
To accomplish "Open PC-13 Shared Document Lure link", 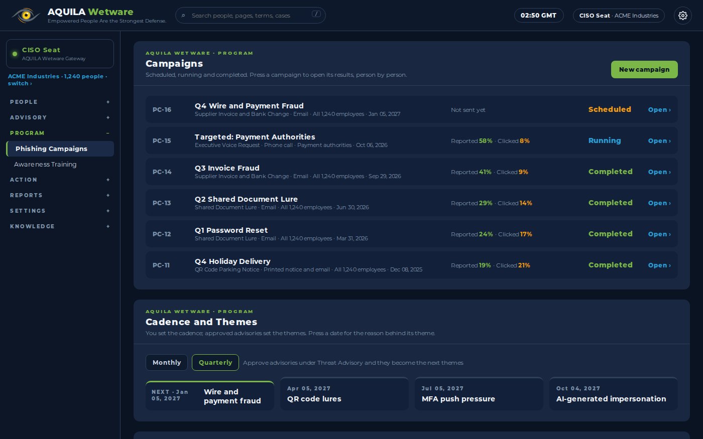I will point(659,203).
